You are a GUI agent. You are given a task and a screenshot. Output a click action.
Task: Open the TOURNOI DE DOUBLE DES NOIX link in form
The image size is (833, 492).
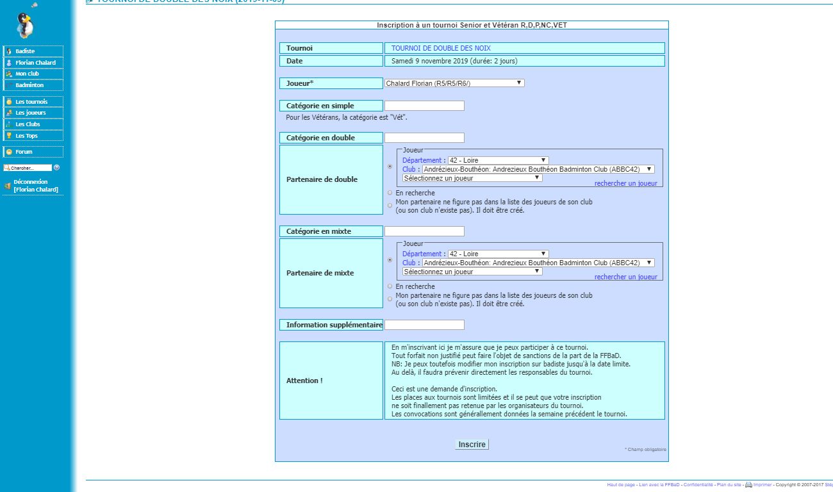pos(441,48)
